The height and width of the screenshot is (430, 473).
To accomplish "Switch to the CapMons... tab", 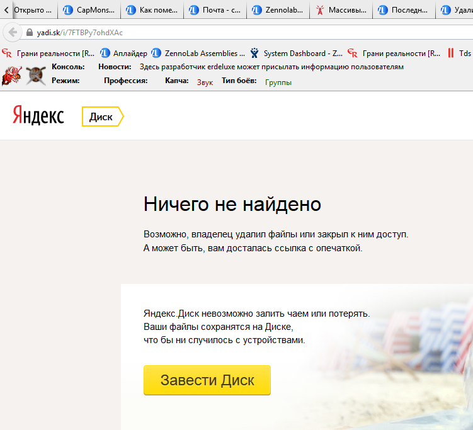I will pyautogui.click(x=89, y=10).
